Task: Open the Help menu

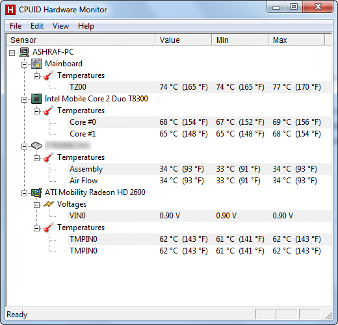Action: (x=86, y=26)
